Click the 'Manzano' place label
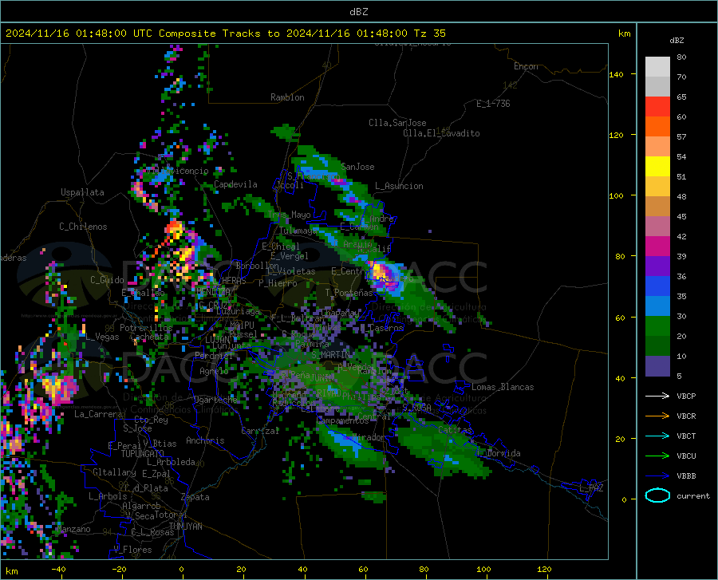 coord(73,529)
